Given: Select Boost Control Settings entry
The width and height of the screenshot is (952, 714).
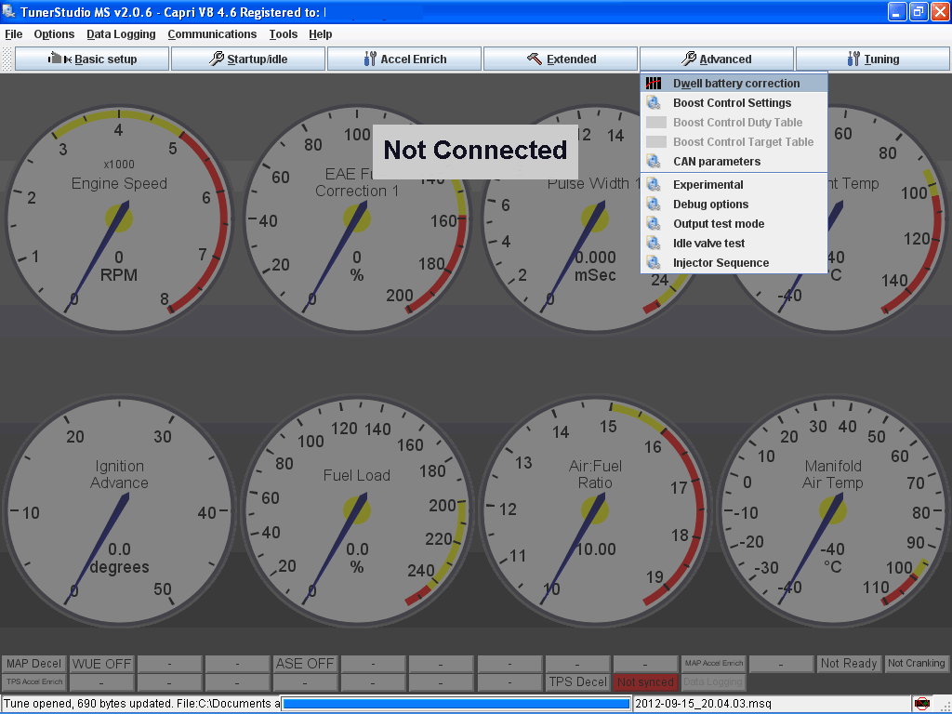Looking at the screenshot, I should pyautogui.click(x=734, y=102).
